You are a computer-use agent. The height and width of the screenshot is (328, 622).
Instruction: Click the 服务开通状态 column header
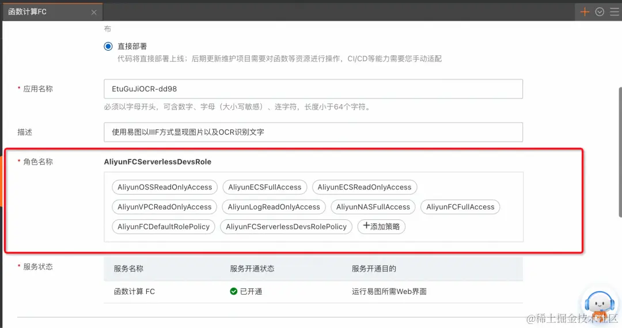(x=252, y=269)
